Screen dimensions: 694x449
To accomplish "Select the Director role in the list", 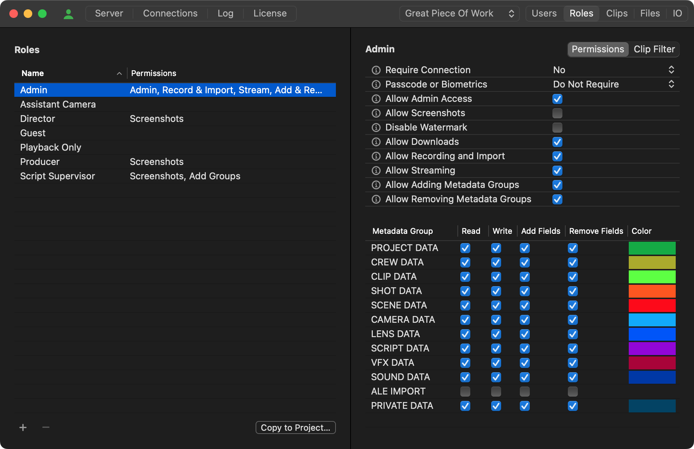I will point(37,118).
